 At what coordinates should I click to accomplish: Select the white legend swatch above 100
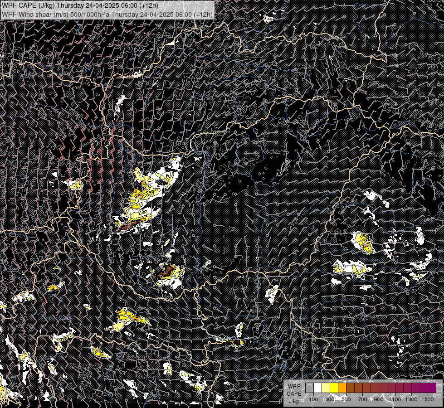(318, 388)
